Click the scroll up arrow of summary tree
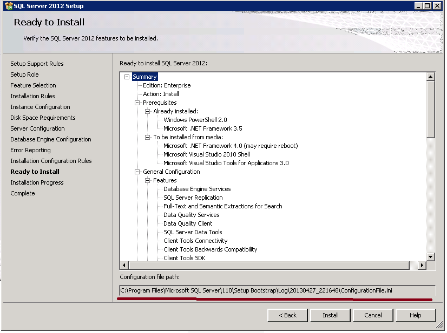Image resolution: width=447 pixels, height=333 pixels. (430, 77)
